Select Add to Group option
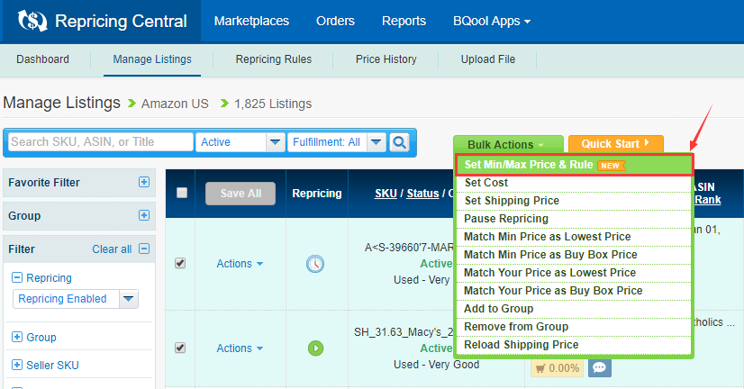Screen dimensions: 744x389 (574, 309)
